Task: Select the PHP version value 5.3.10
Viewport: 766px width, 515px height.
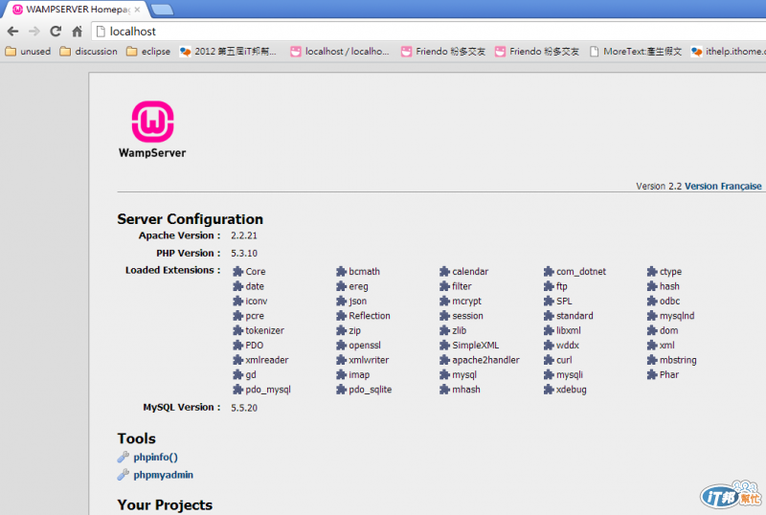Action: pyautogui.click(x=244, y=253)
